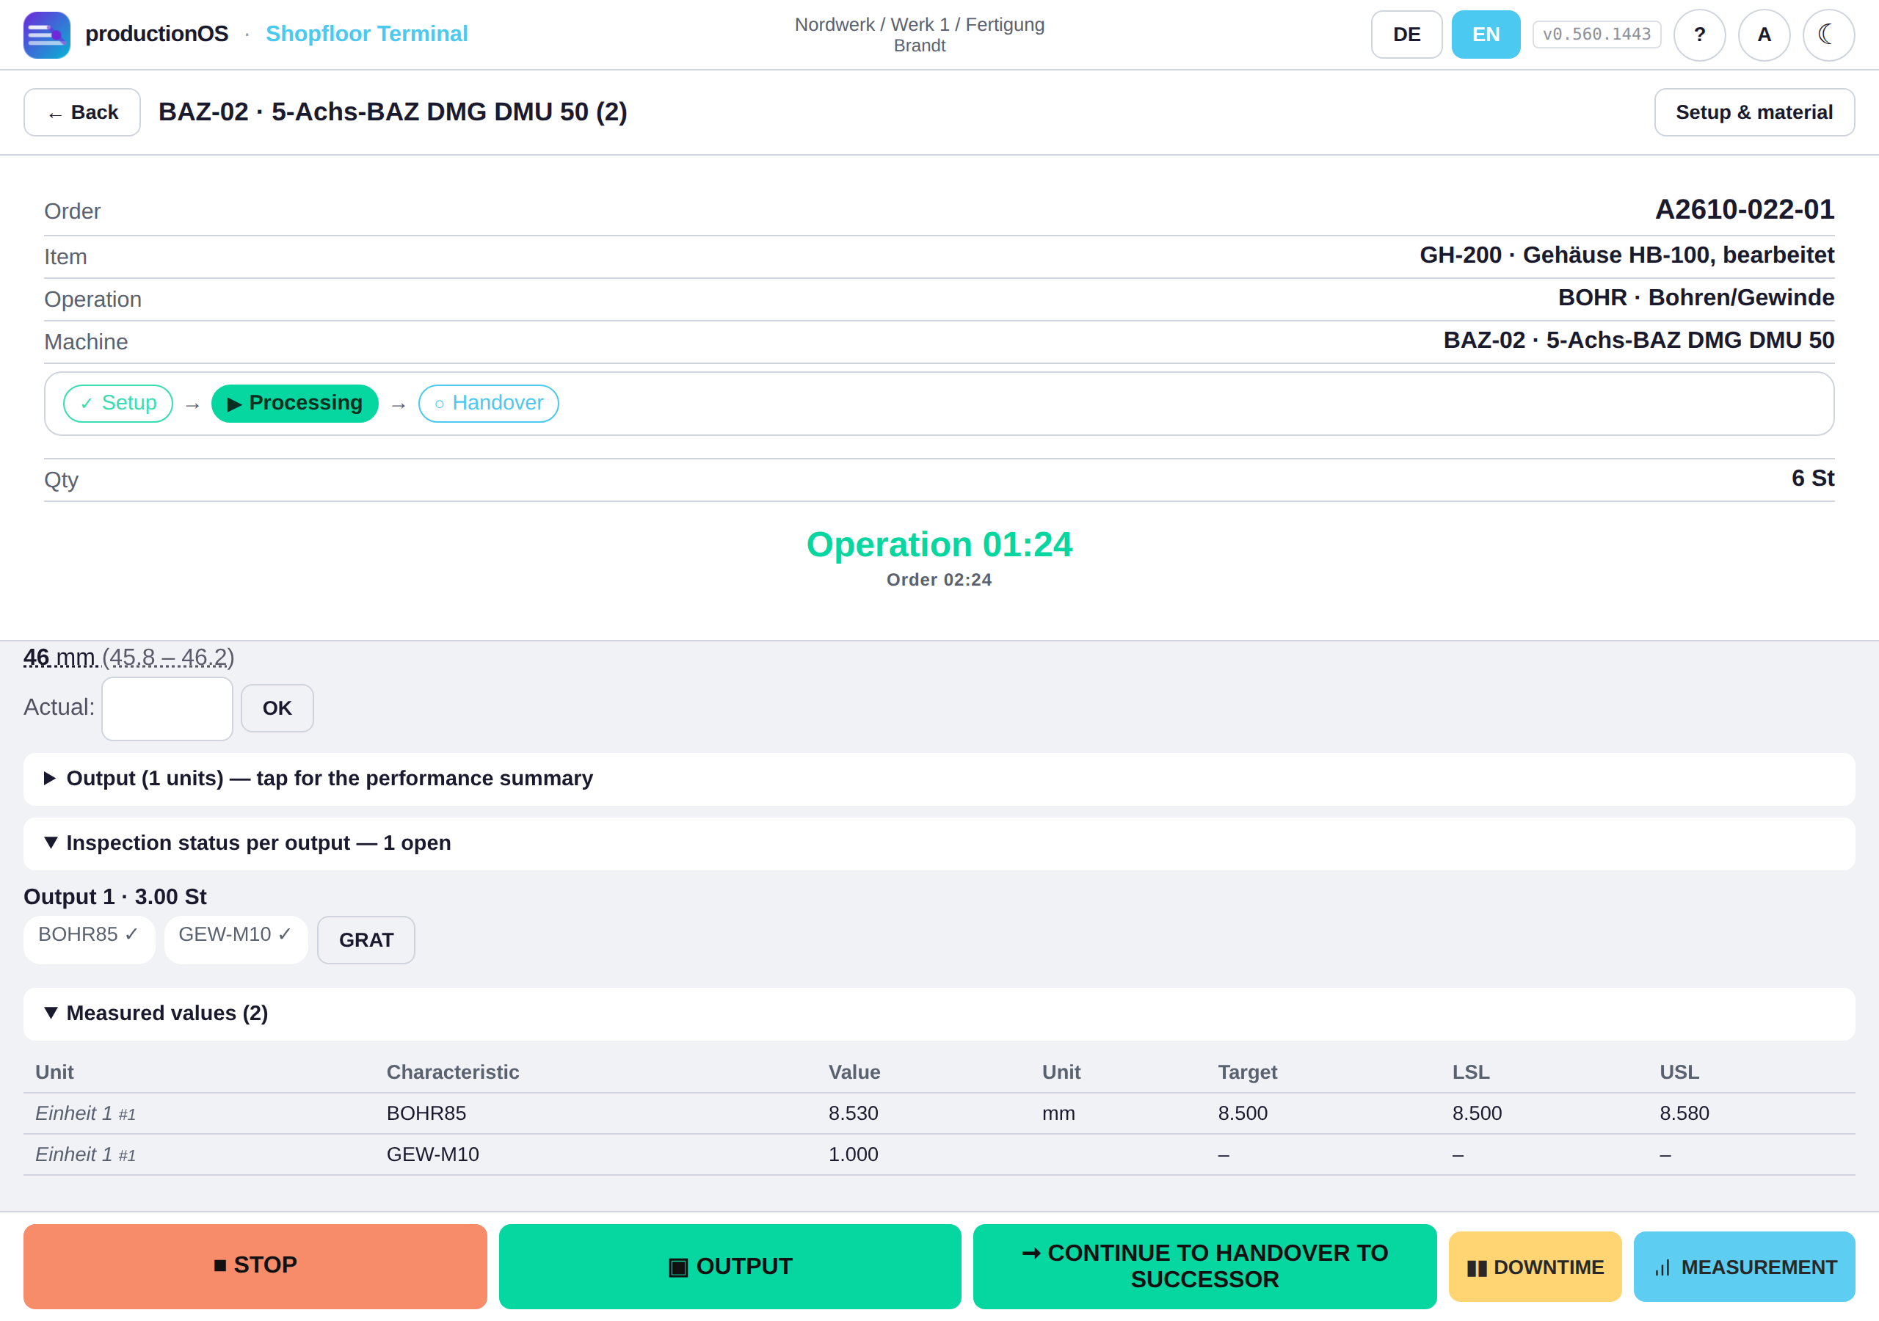
Task: Go back with the Back button
Action: pyautogui.click(x=81, y=112)
